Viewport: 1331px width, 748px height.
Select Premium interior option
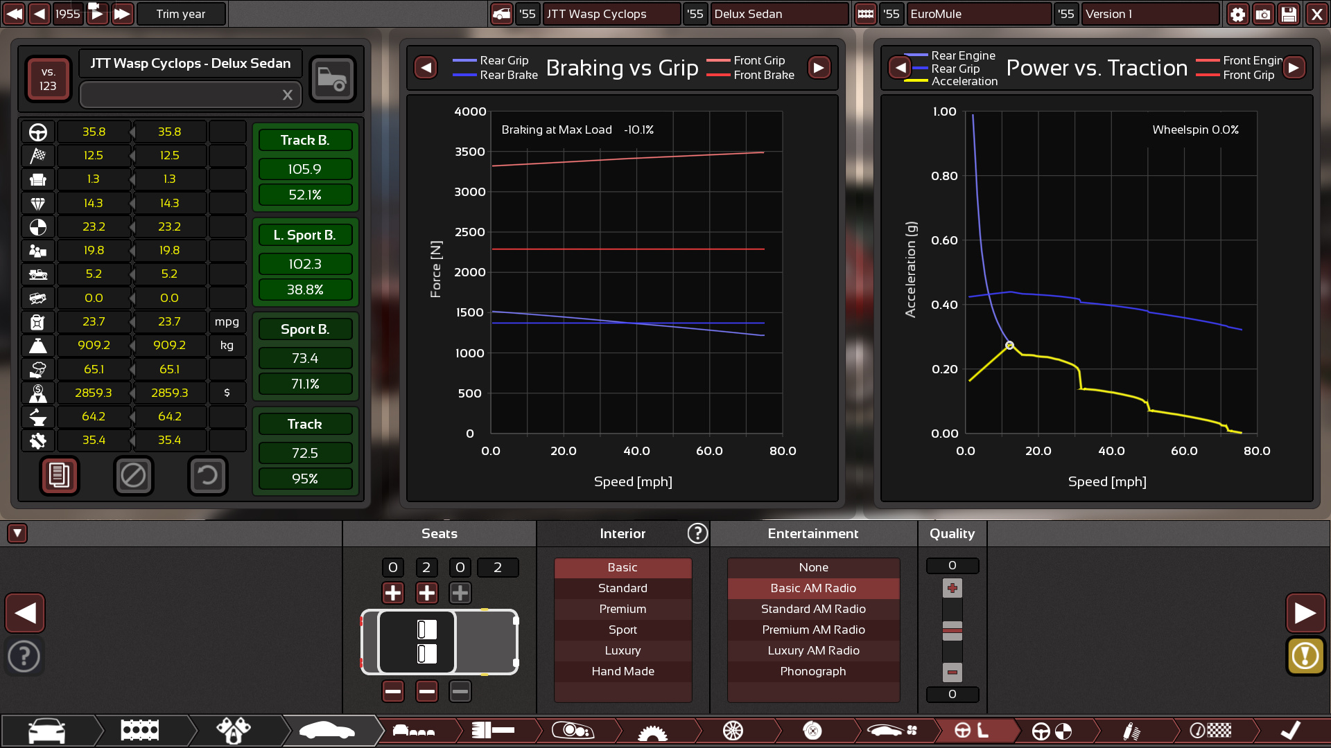(x=623, y=609)
